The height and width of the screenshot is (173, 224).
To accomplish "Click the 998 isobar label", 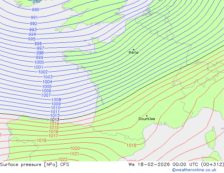I will 40,53.
